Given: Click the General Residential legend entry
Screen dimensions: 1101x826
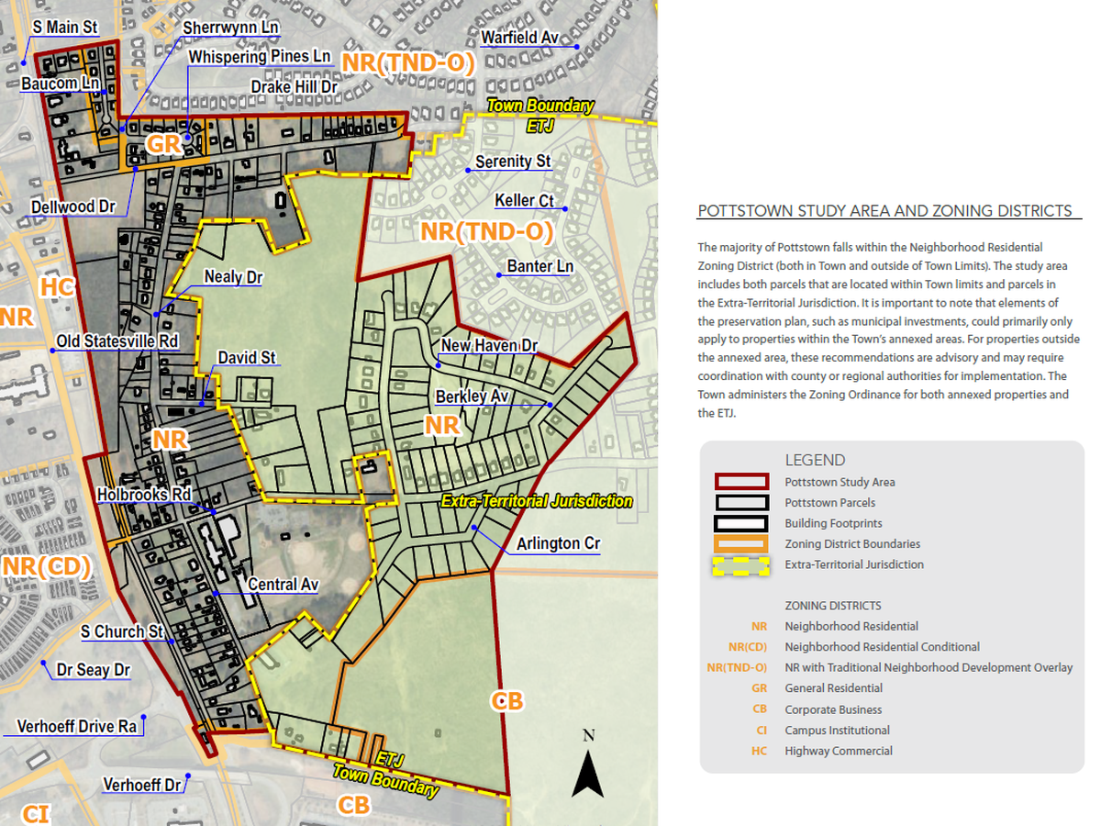Looking at the screenshot, I should coord(833,688).
